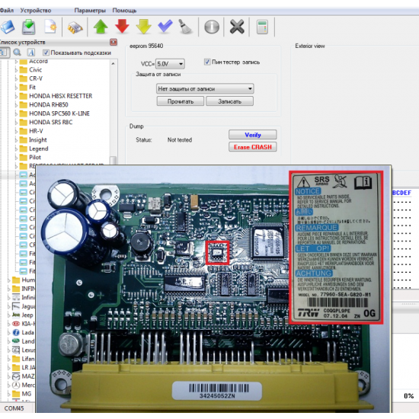Open the Нет защиты от записи dropdown
The width and height of the screenshot is (419, 419).
[x=205, y=88]
